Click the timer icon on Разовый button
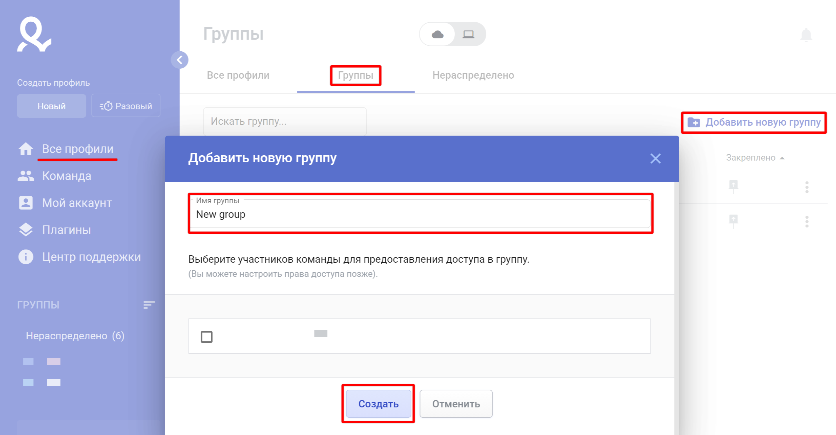This screenshot has height=435, width=836. (106, 106)
